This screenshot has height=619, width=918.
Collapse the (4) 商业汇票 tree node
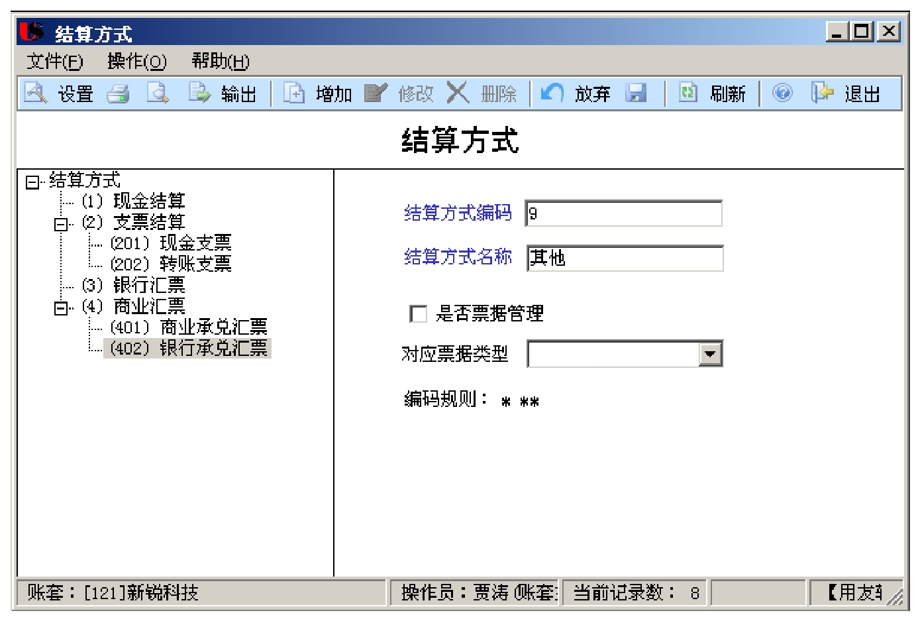tap(62, 308)
